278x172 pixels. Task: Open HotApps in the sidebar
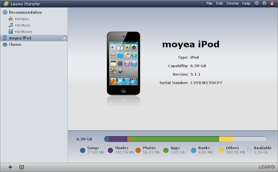(22, 19)
